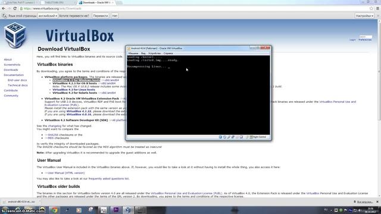Click the display indicator in VM status bar

tap(241, 137)
